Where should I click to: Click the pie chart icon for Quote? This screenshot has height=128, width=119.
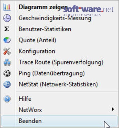point(7,40)
